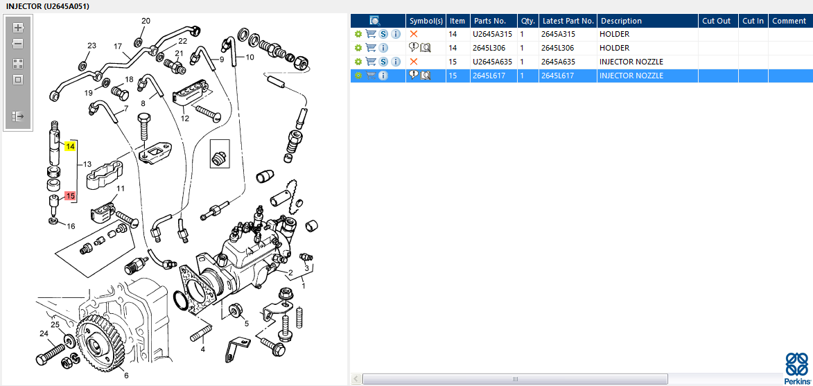Click INJECTOR NOZZLE description in U2645A635 row
This screenshot has width=813, height=386.
click(x=631, y=62)
